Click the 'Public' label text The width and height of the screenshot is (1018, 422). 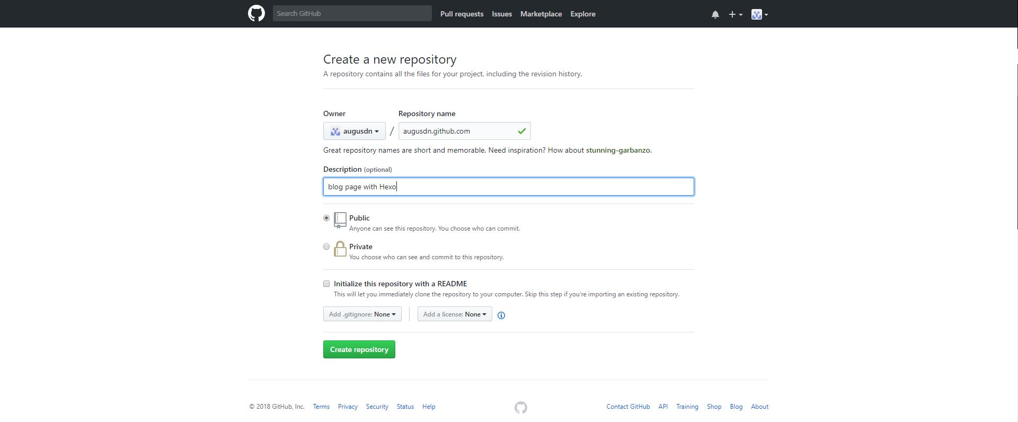pos(359,218)
